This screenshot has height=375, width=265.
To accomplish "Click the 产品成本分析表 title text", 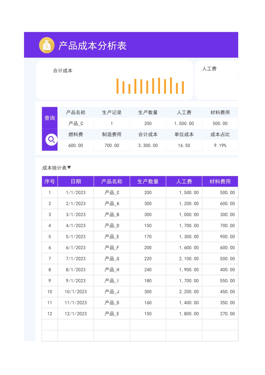I will click(92, 45).
